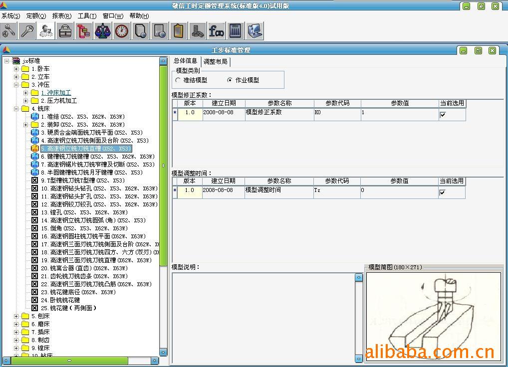Expand the 1. 卧车 folder
Viewport: 508px width, 367px height.
point(16,69)
